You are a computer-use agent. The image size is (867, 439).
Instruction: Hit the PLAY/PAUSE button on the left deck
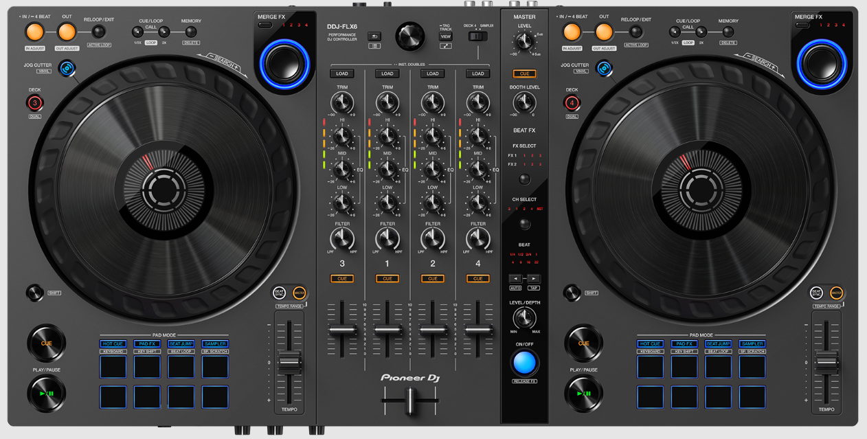point(46,394)
